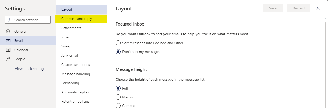
Task: Click the Search settings input field
Action: (28, 20)
